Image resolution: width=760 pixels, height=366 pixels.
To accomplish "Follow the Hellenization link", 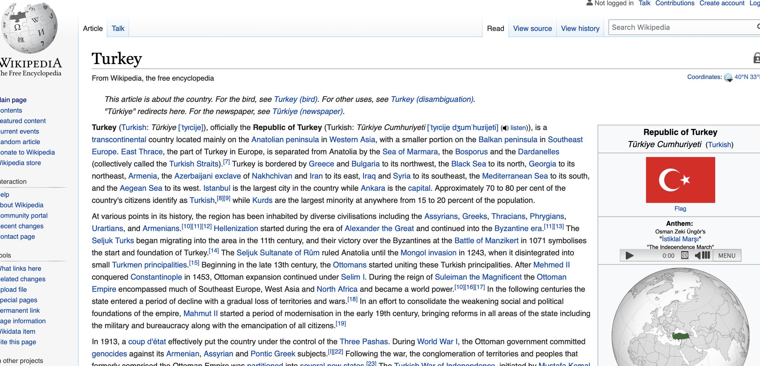I will (x=236, y=229).
